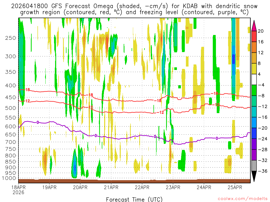
Task: Click the colorbar tick label -20
Action: click(x=263, y=128)
